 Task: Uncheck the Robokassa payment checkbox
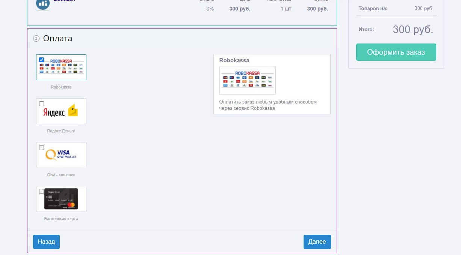(x=41, y=60)
